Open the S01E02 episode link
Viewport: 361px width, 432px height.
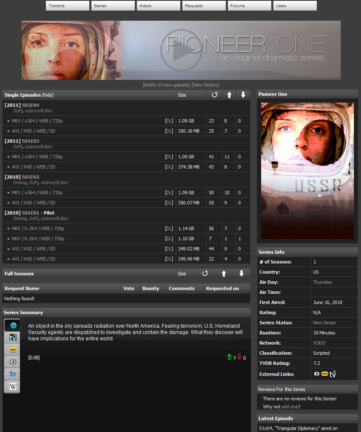click(30, 177)
